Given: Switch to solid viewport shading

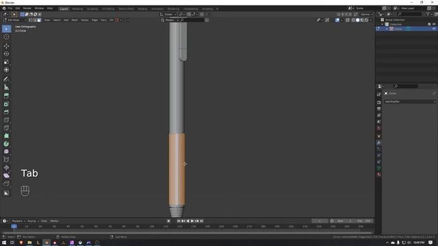Looking at the screenshot, I should pyautogui.click(x=357, y=20).
